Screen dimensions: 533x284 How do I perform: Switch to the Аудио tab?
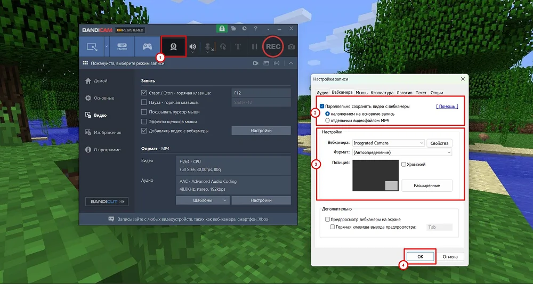(x=322, y=92)
